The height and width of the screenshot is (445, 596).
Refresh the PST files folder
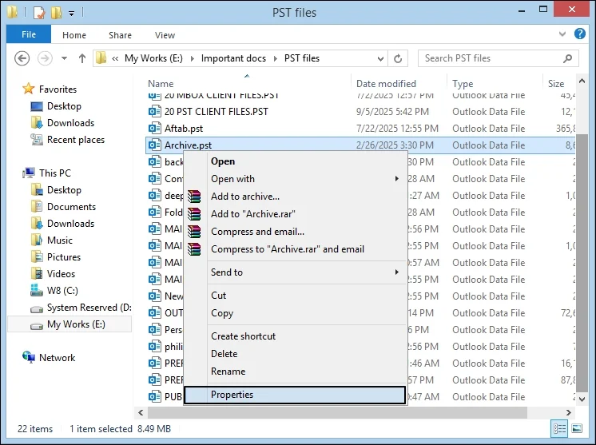(x=398, y=58)
